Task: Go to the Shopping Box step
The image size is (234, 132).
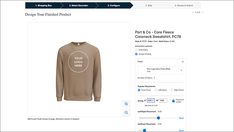Action: (43, 6)
